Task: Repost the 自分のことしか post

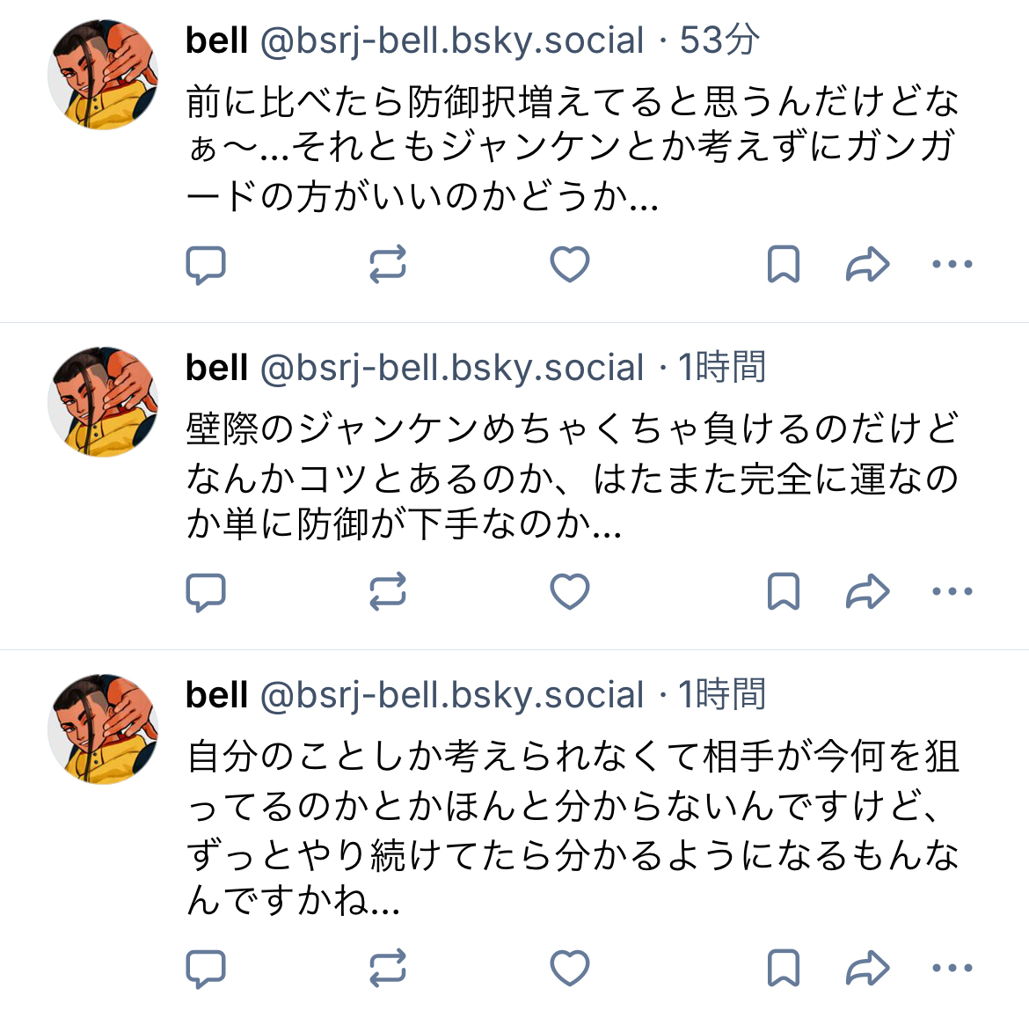Action: (388, 969)
